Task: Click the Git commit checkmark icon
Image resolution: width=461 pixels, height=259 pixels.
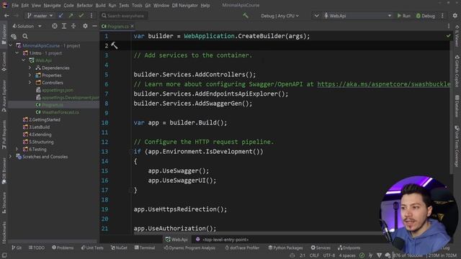Action: [x=81, y=16]
